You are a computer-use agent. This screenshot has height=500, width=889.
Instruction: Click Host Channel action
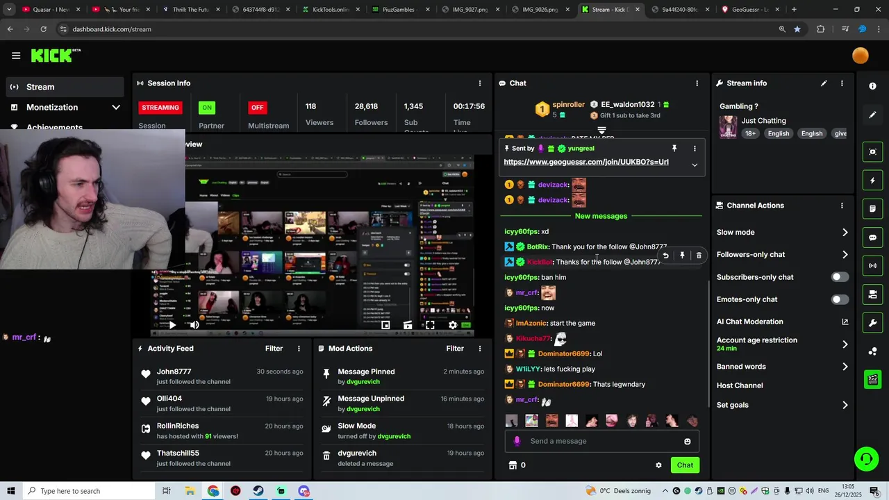[x=740, y=385]
